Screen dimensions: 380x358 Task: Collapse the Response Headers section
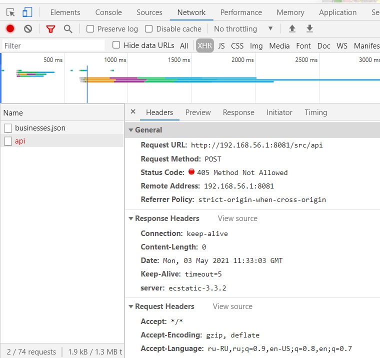point(131,218)
